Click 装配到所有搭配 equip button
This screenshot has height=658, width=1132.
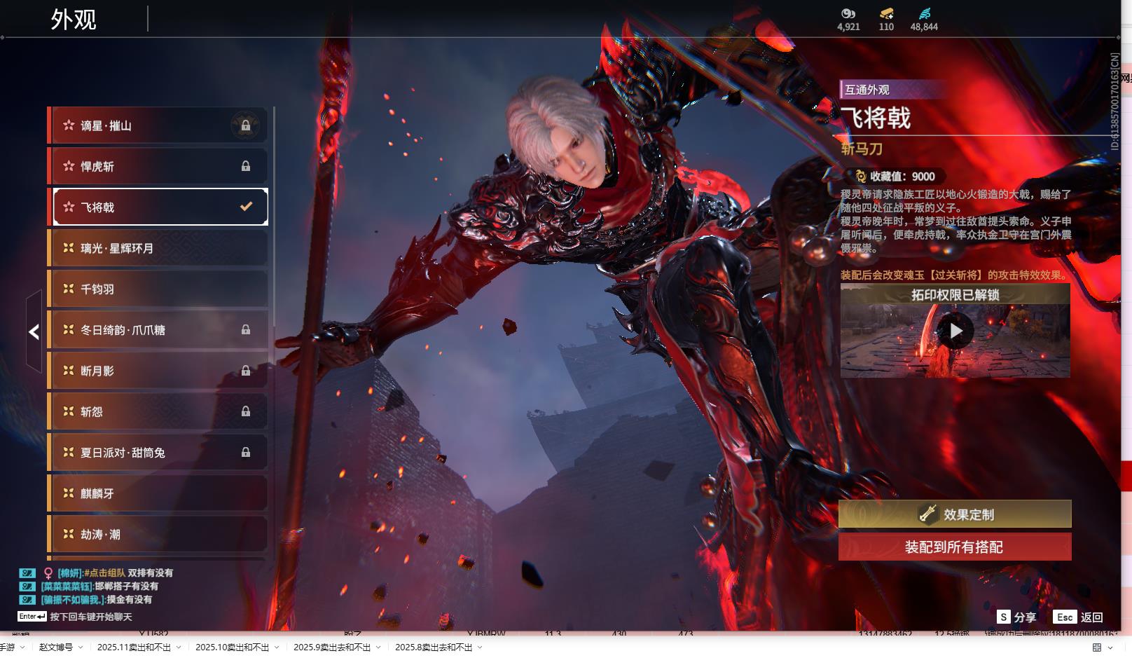point(955,547)
